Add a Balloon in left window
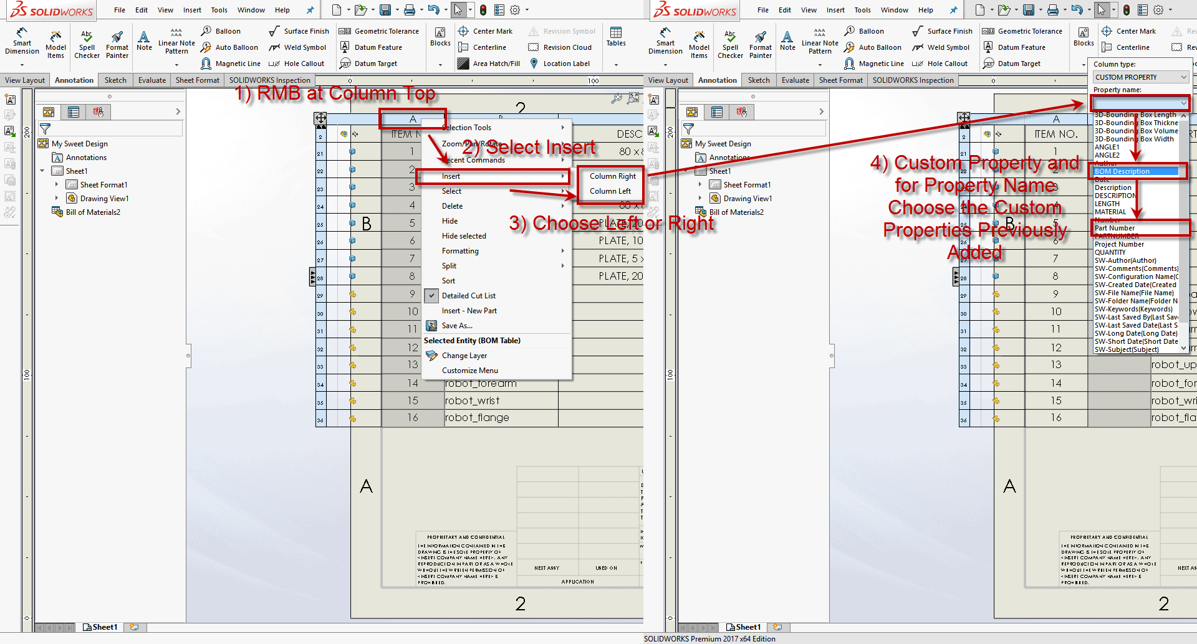This screenshot has width=1197, height=644. (x=221, y=31)
